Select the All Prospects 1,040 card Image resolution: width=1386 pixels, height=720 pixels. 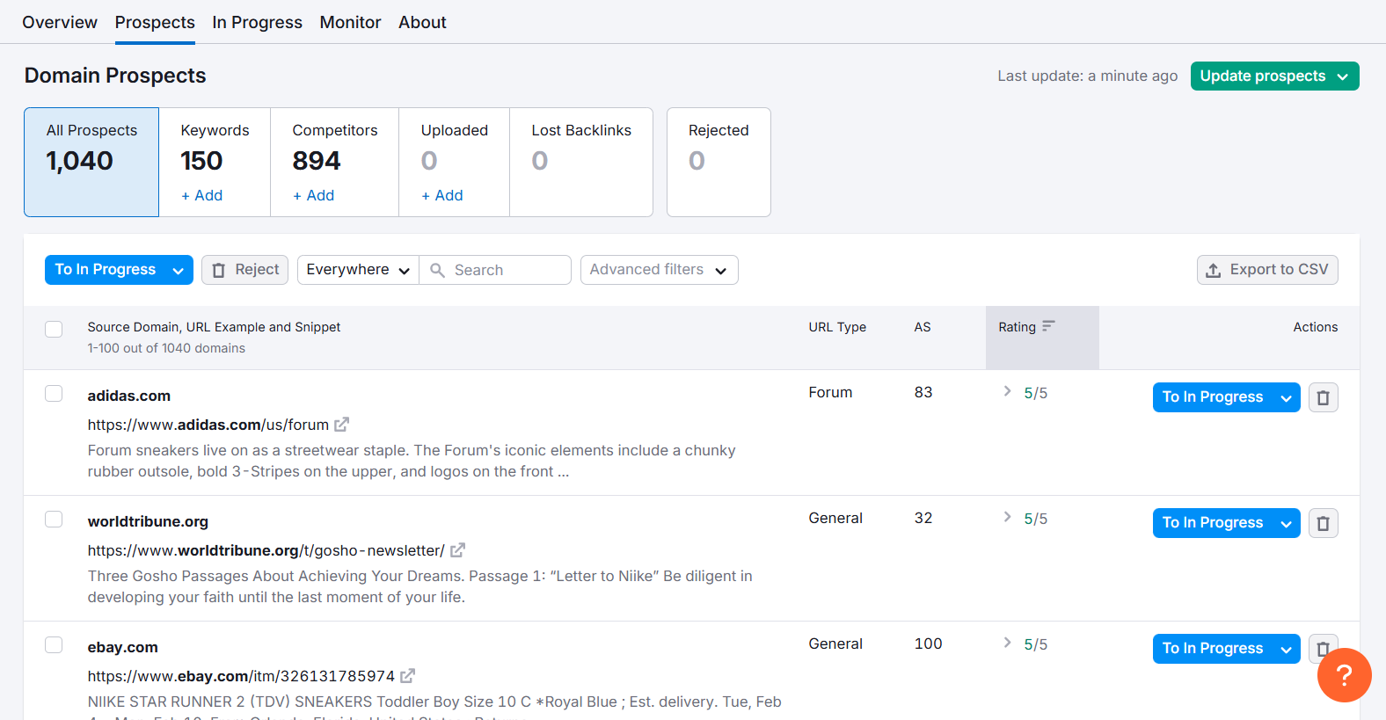(91, 162)
